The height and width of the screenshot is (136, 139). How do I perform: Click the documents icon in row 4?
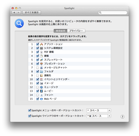click(x=41, y=56)
